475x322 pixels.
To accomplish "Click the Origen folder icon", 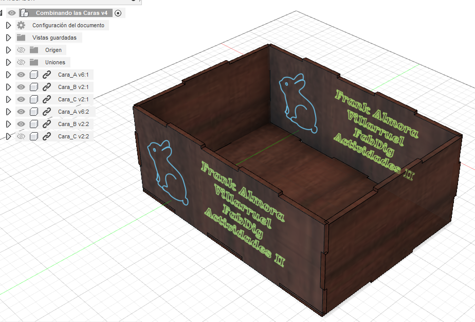I will (x=34, y=50).
